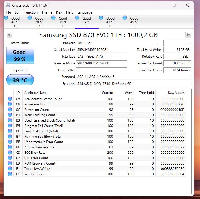Viewport: 200px width, 199px height.
Task: Click the Attribute Name column header
Action: 58,93
